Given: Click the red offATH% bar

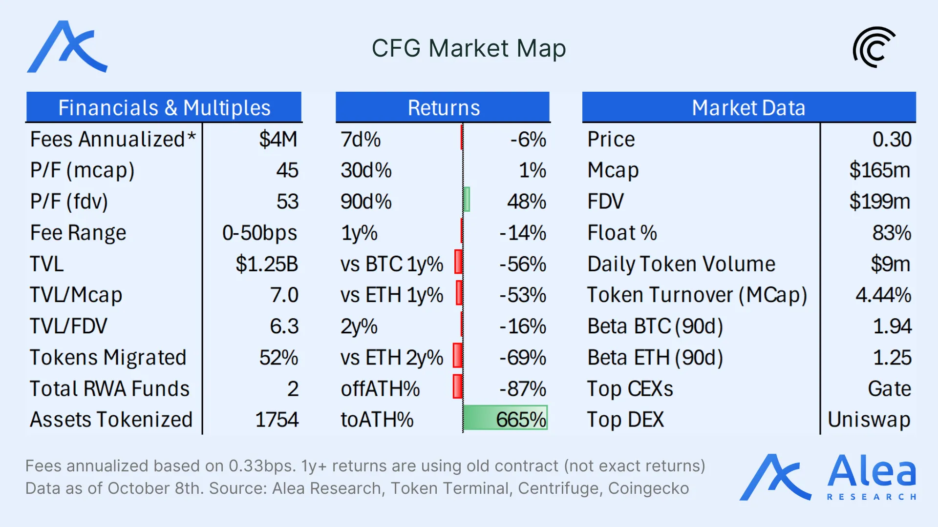Looking at the screenshot, I should coord(458,387).
